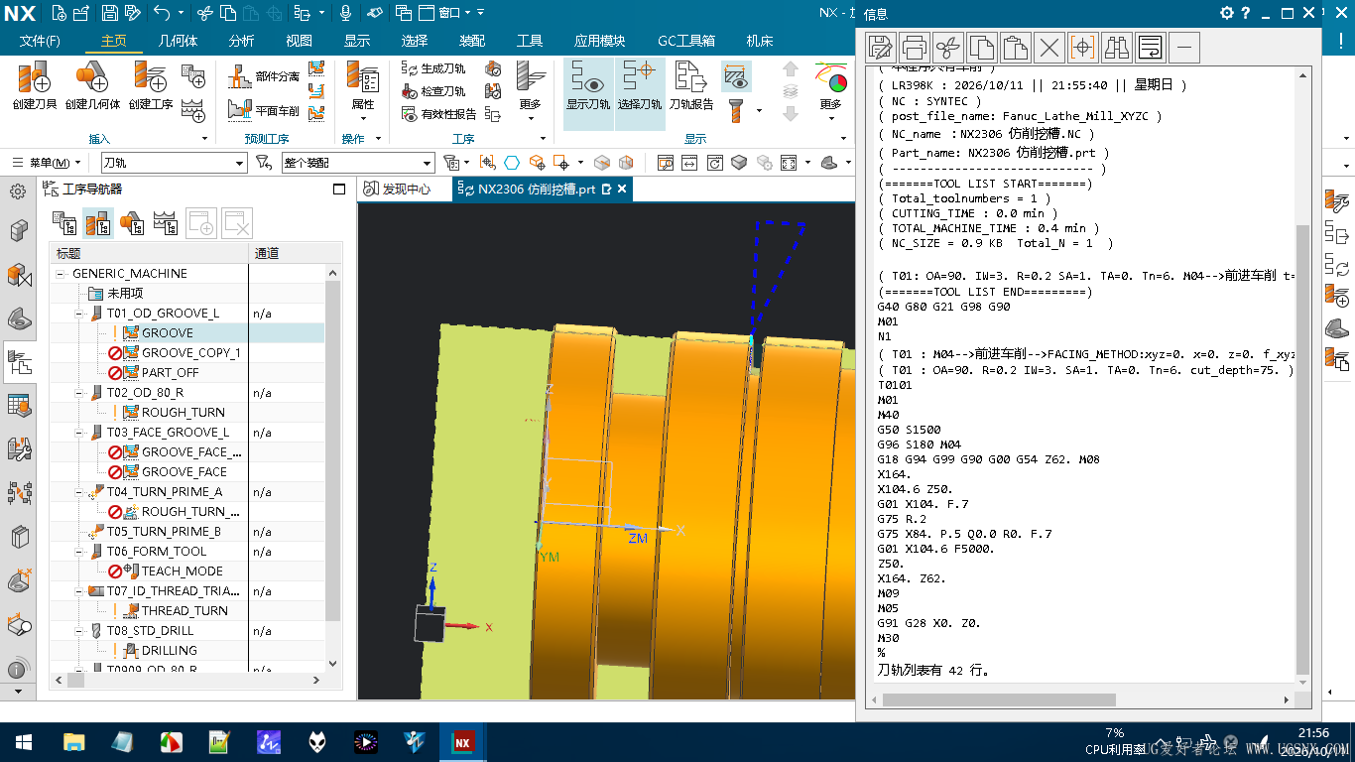Click the 菜单(M) button
The image size is (1355, 762).
click(x=50, y=163)
